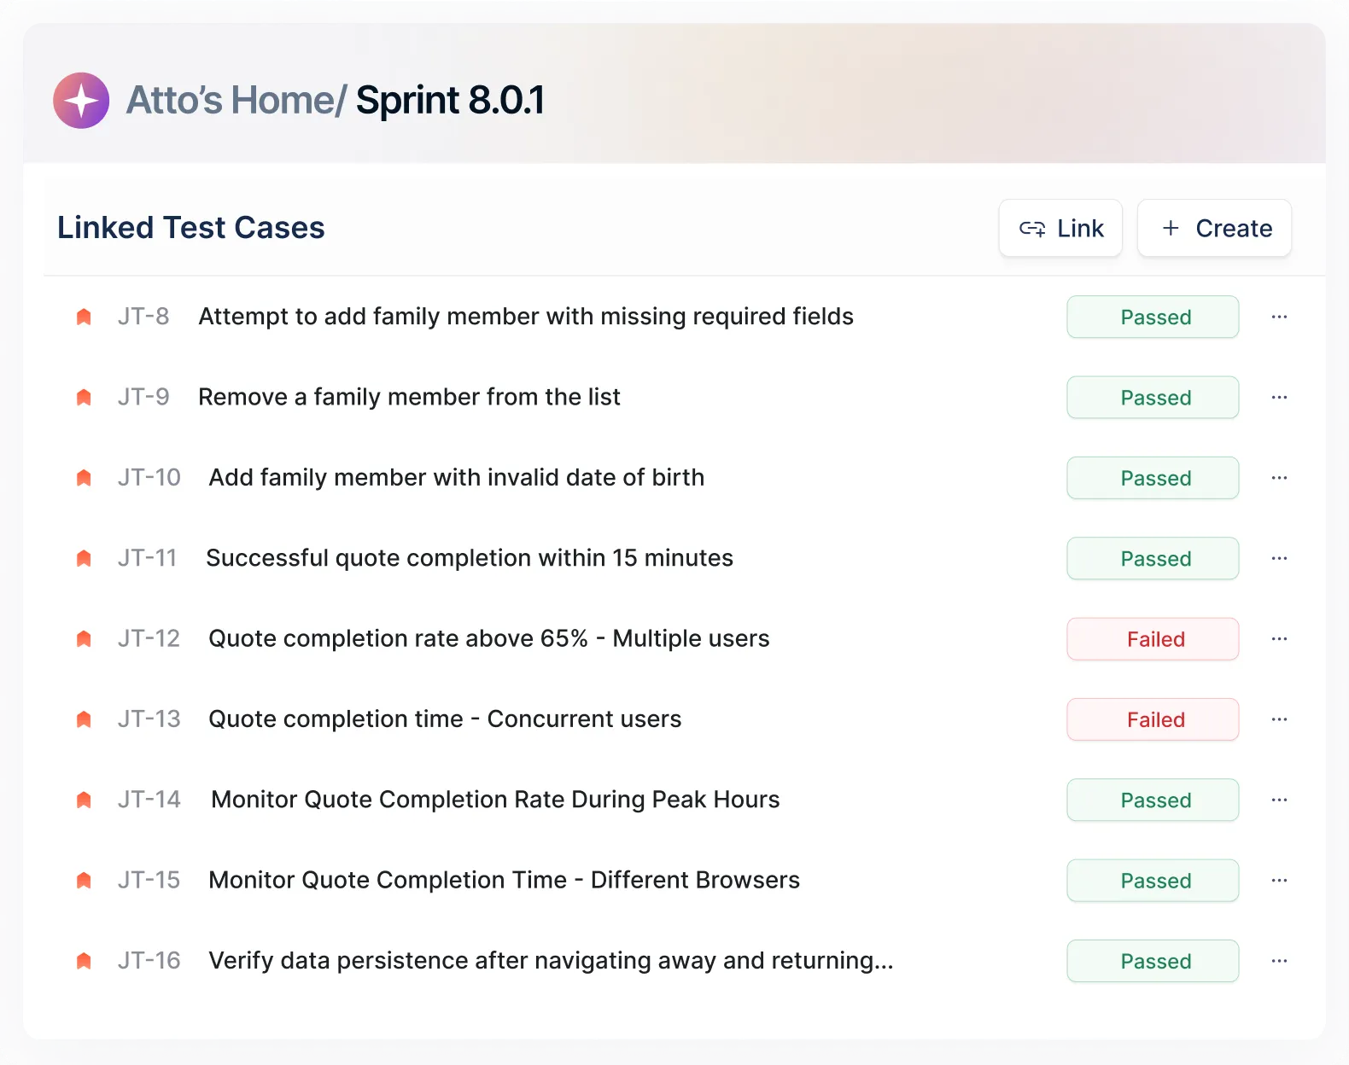Open the JT-11 test case ID link
1349x1065 pixels.
147,558
